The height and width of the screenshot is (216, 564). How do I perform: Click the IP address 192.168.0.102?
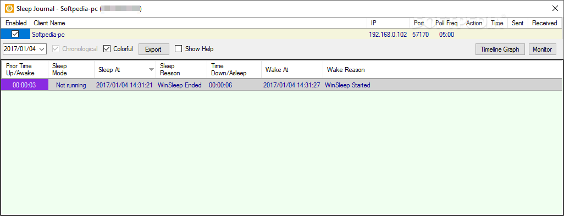pyautogui.click(x=388, y=35)
